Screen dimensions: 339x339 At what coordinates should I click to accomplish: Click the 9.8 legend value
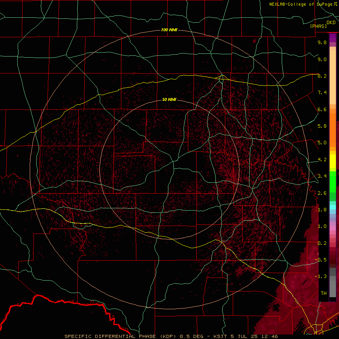tap(322, 42)
